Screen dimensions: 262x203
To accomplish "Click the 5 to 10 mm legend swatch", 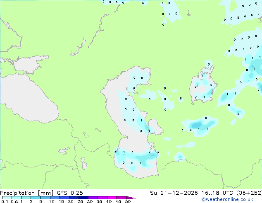I will [45, 198].
